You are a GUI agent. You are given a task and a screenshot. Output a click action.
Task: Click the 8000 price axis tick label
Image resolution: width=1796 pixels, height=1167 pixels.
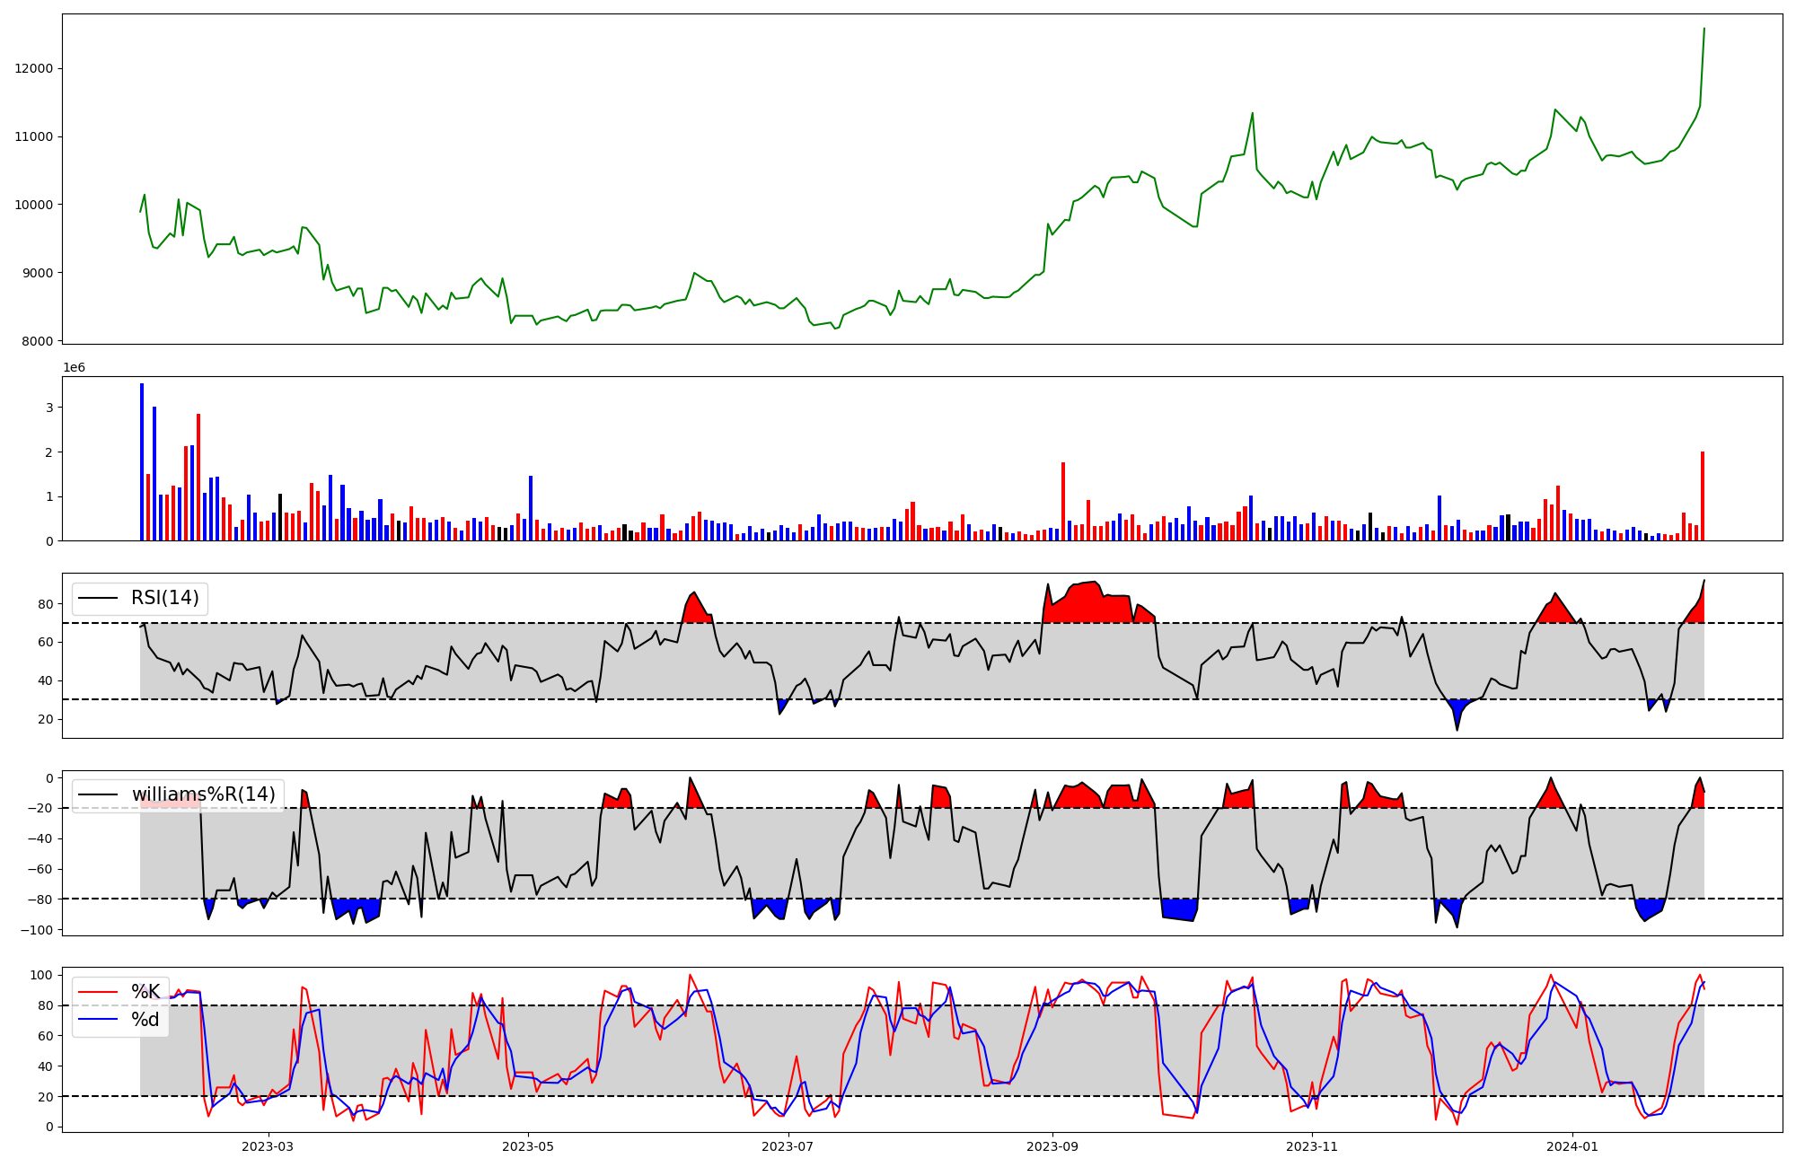coord(38,341)
